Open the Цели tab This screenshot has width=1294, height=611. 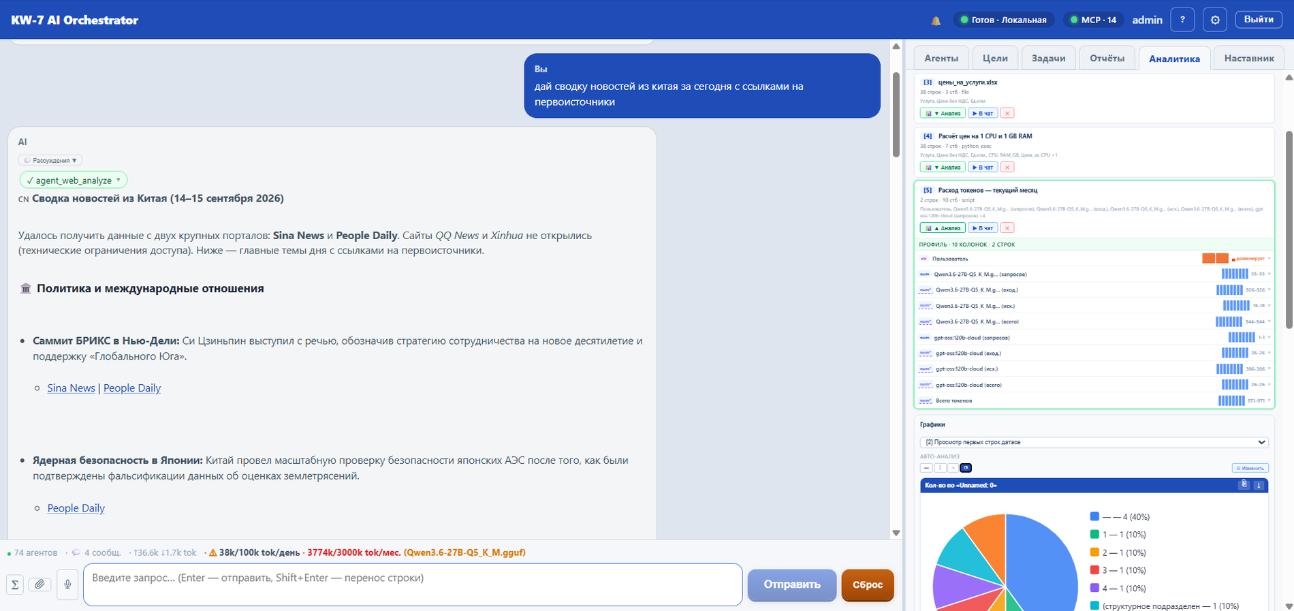(995, 58)
